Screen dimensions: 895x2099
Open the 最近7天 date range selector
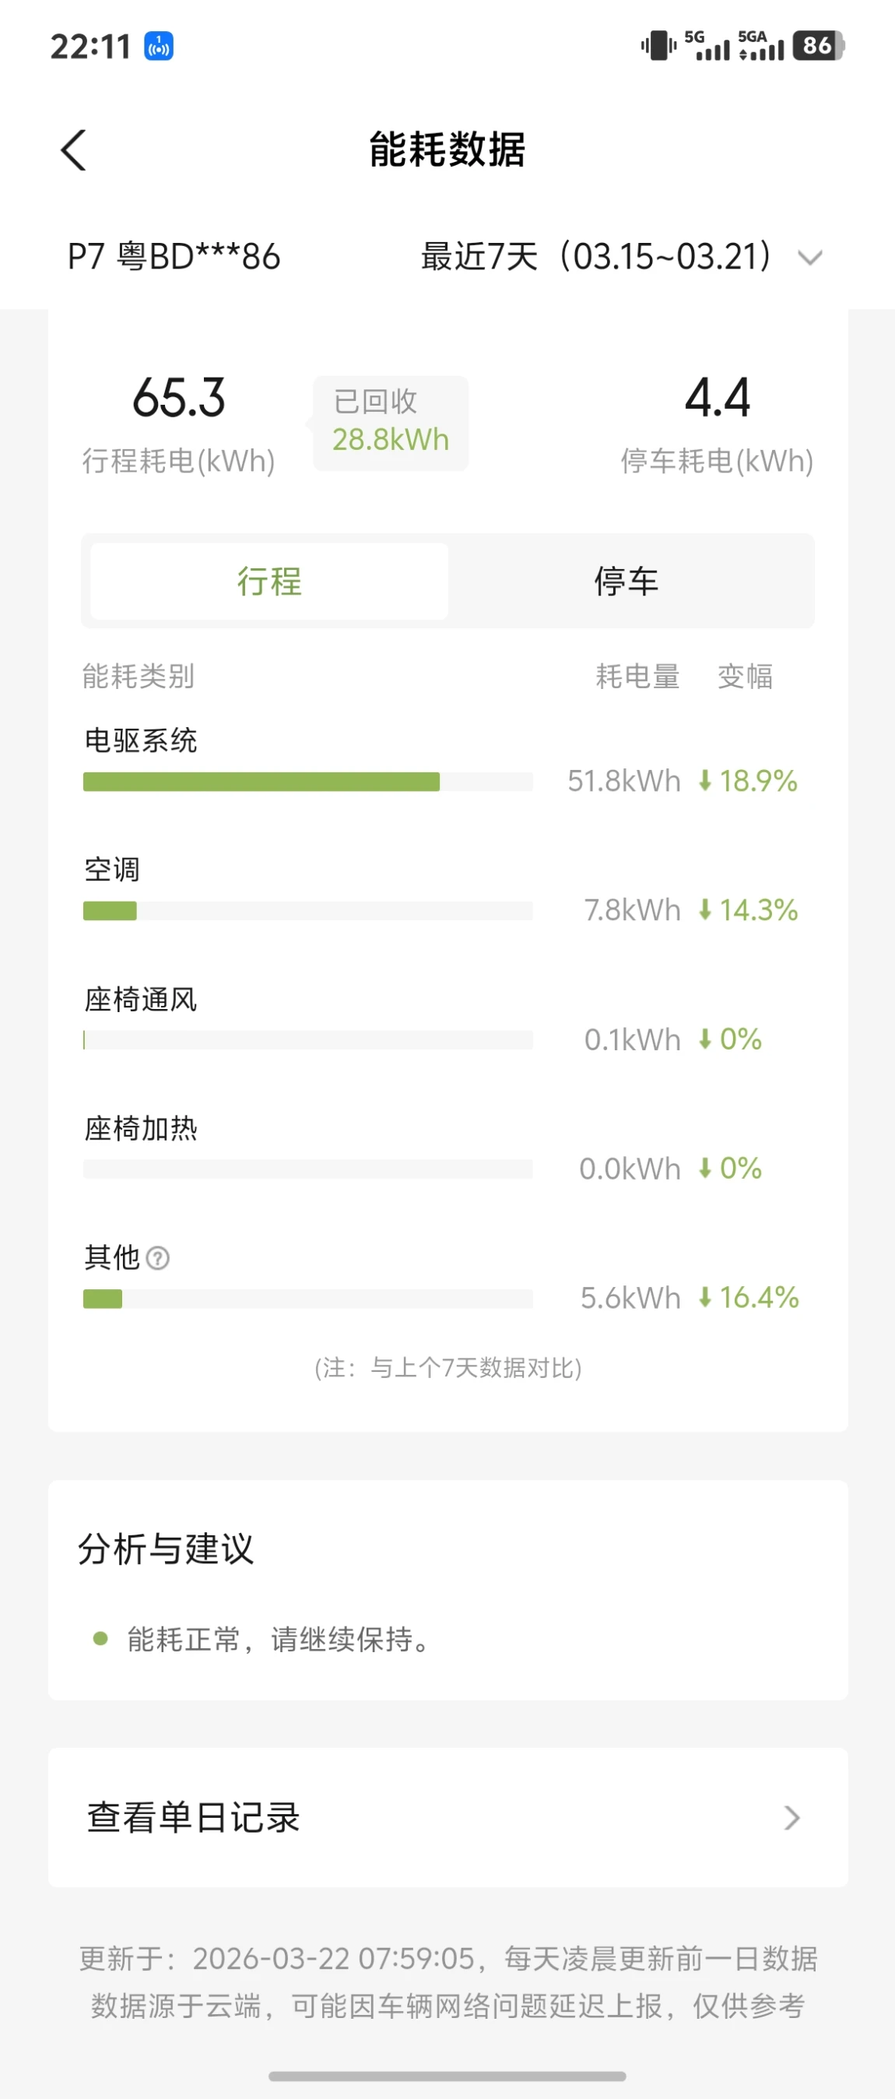(596, 257)
